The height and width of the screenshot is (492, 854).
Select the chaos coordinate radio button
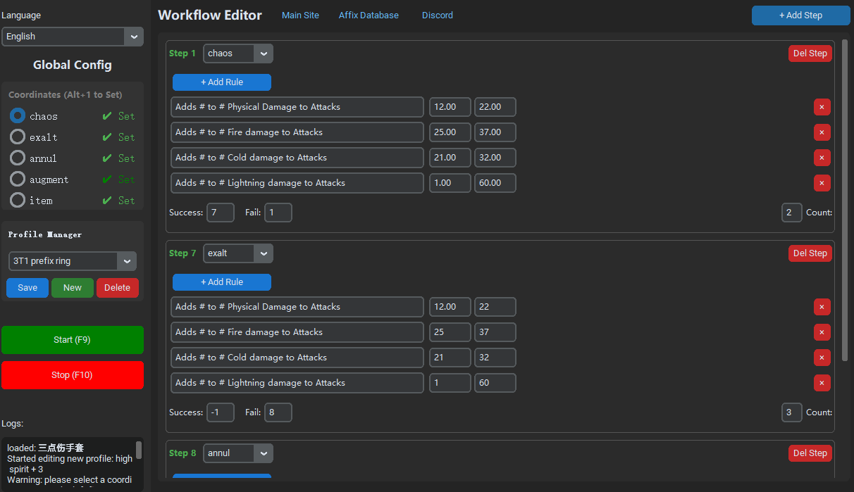18,115
